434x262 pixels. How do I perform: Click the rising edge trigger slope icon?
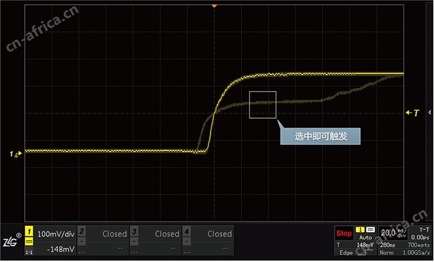pyautogui.click(x=365, y=253)
